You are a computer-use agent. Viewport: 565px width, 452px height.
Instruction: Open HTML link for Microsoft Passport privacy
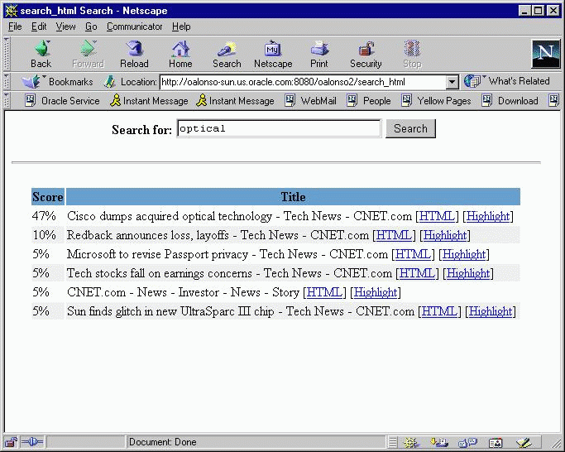(x=413, y=254)
